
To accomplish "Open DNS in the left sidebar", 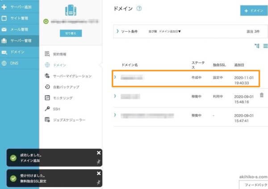I will 20,63.
